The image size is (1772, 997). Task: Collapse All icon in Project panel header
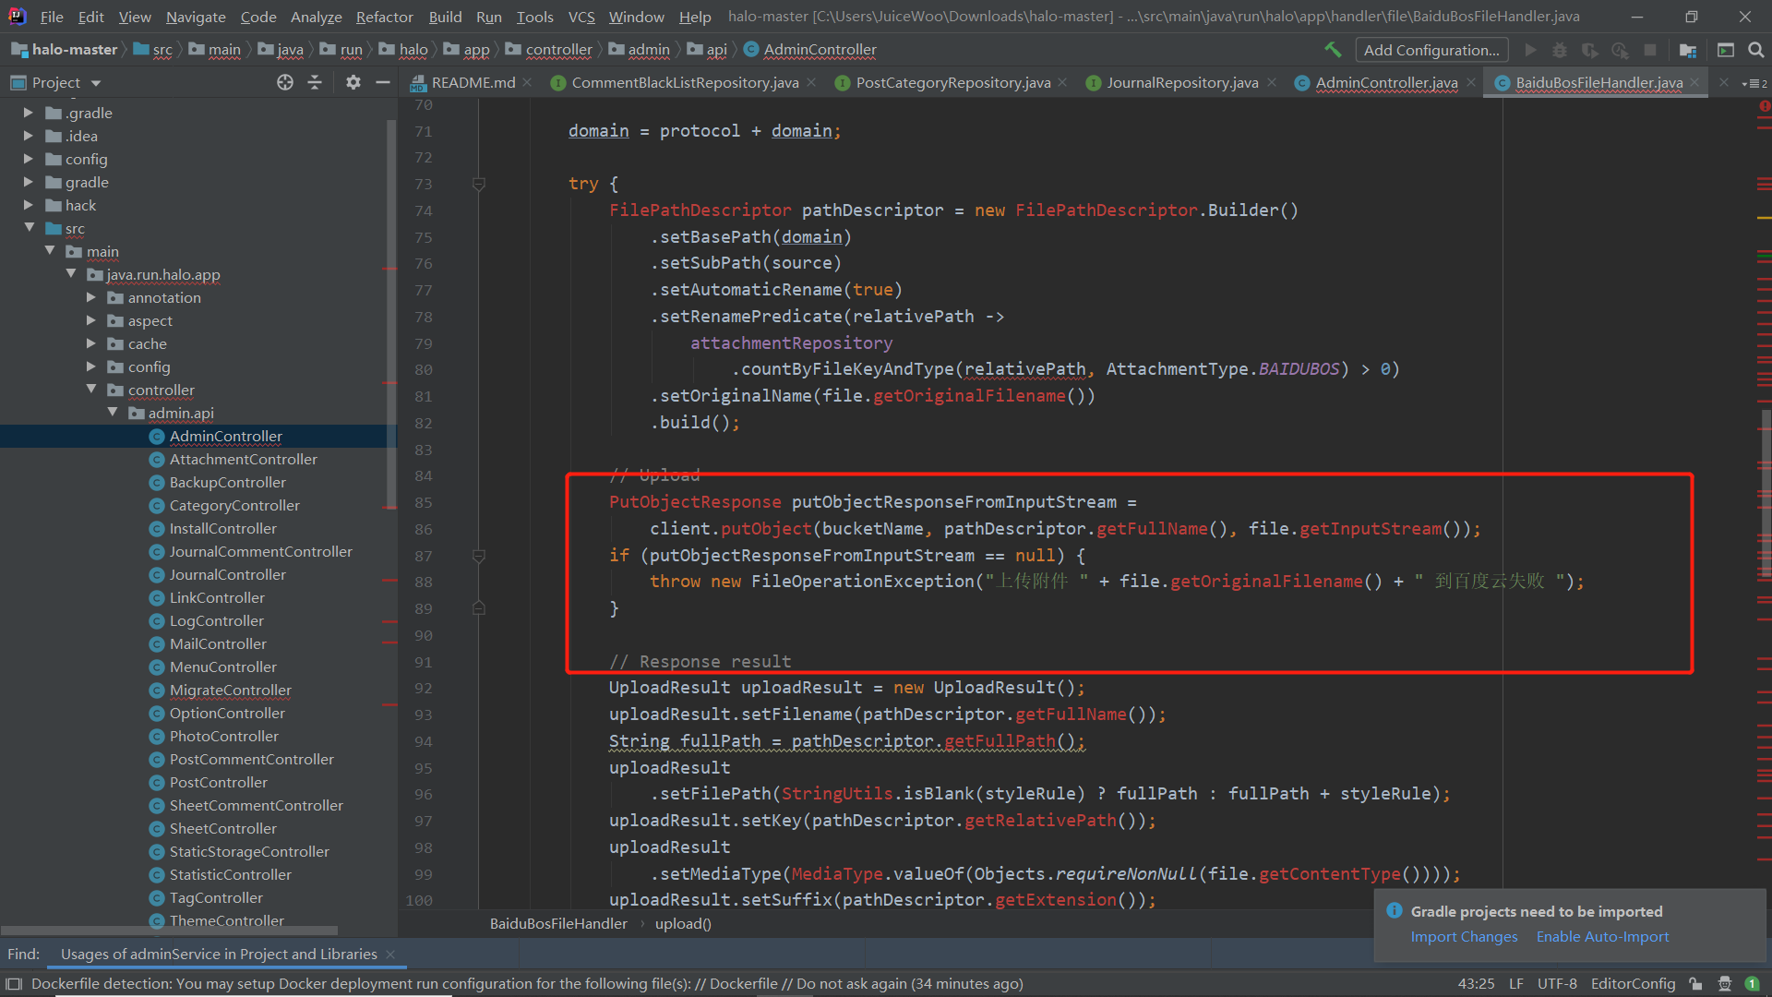tap(315, 82)
